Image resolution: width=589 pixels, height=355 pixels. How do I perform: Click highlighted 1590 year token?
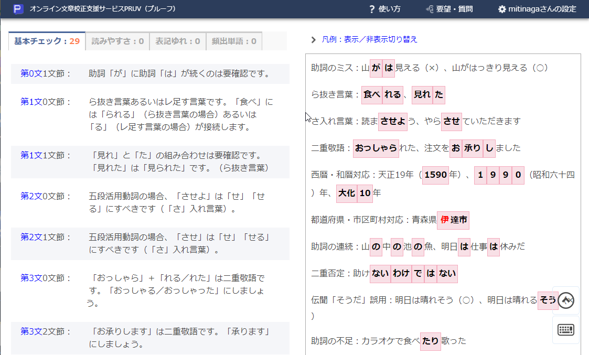[x=435, y=175]
